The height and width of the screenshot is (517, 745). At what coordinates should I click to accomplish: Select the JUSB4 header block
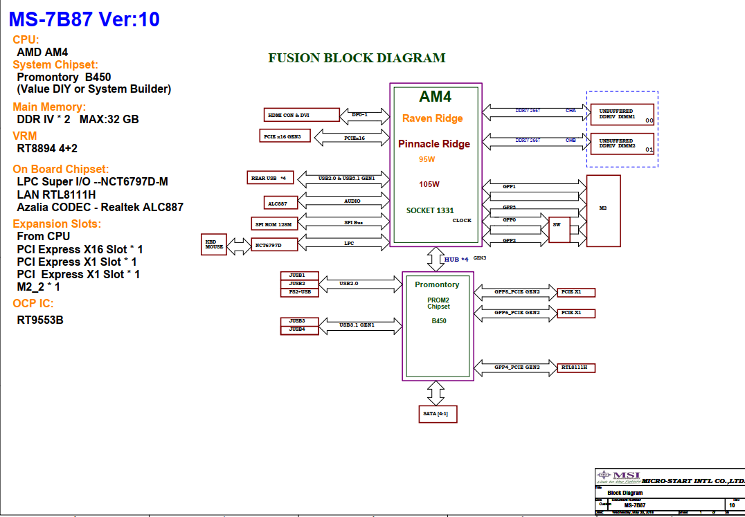(298, 329)
